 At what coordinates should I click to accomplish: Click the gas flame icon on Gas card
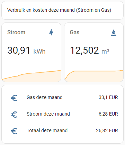click(x=114, y=33)
